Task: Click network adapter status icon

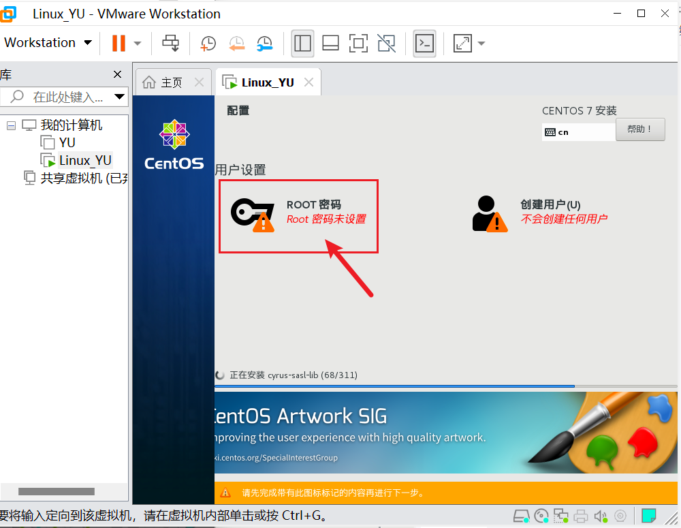Action: click(561, 516)
